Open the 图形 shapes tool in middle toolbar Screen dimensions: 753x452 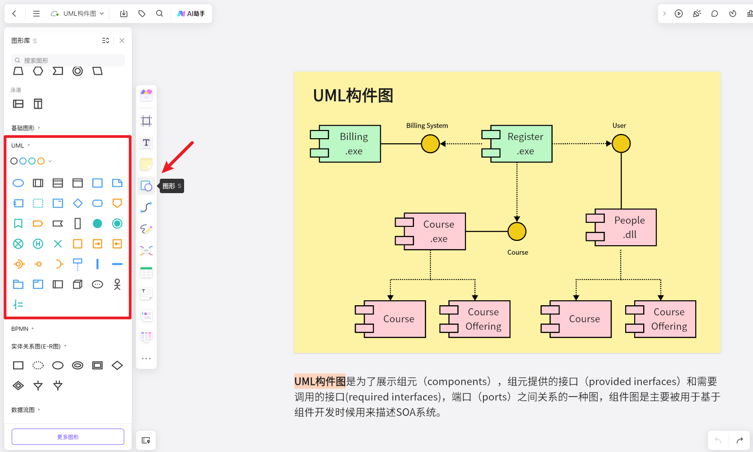[146, 185]
